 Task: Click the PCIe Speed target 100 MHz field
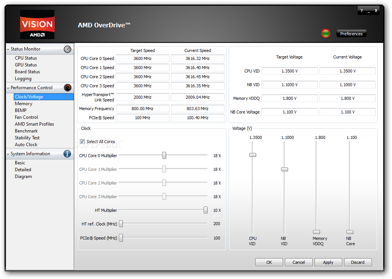click(x=142, y=118)
